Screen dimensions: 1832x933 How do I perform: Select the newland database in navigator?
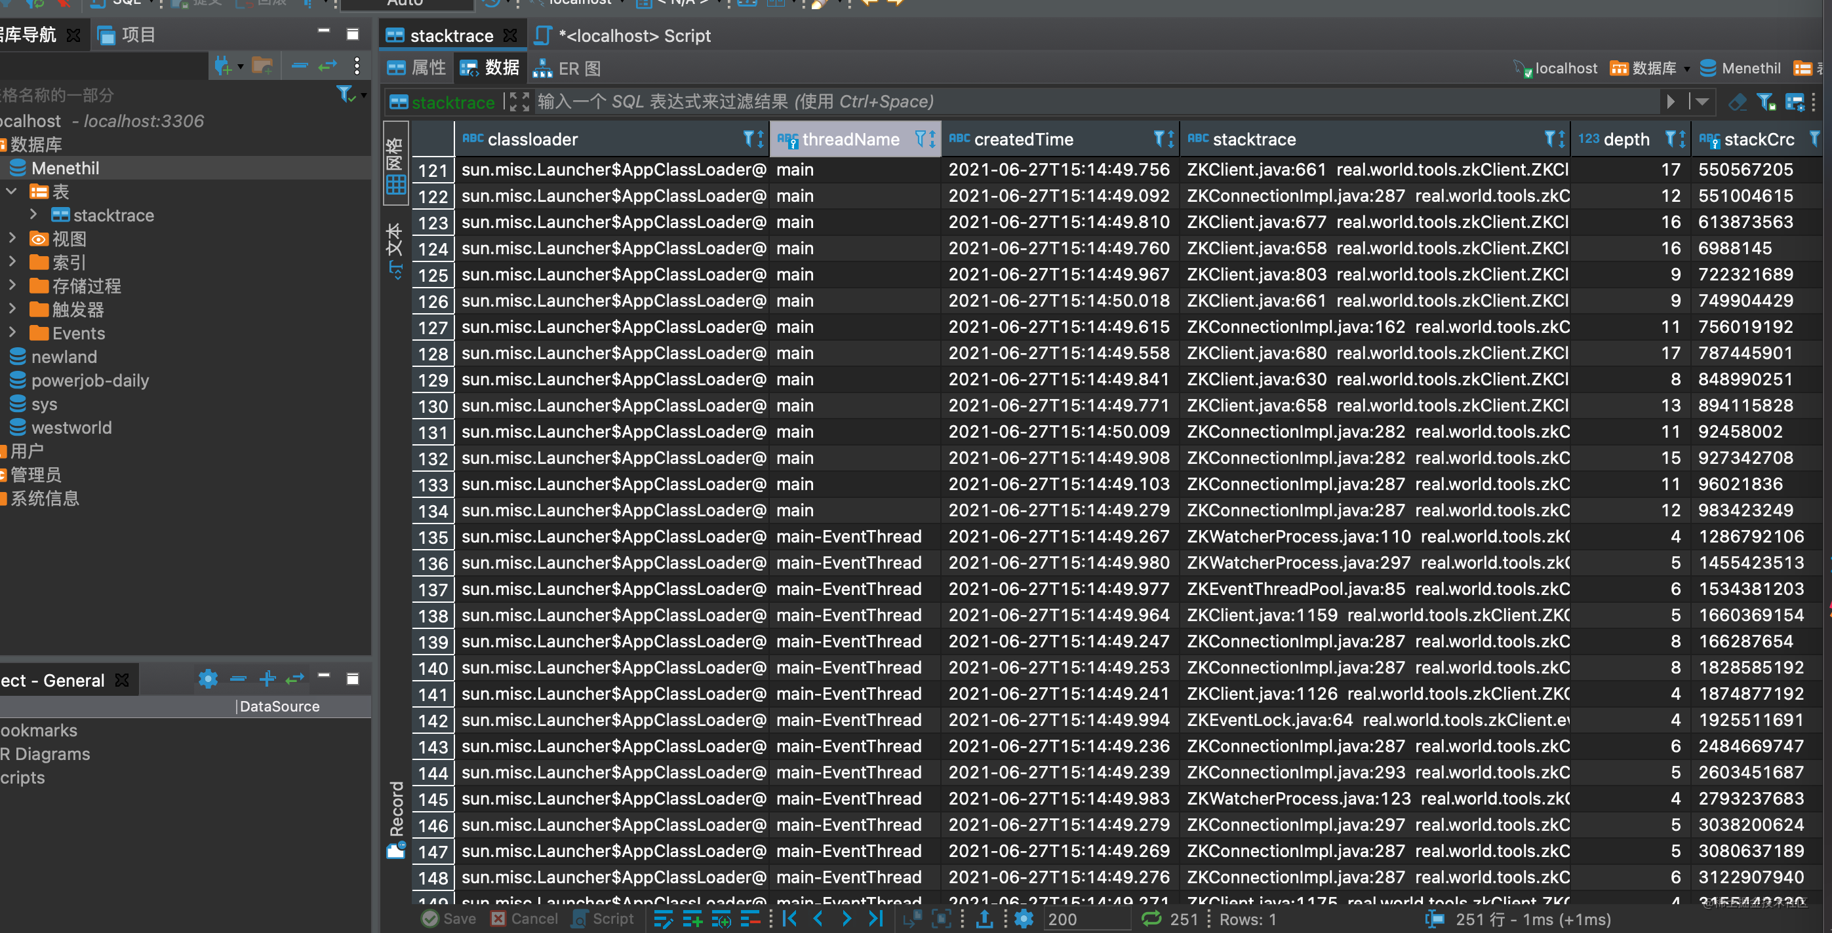tap(64, 356)
